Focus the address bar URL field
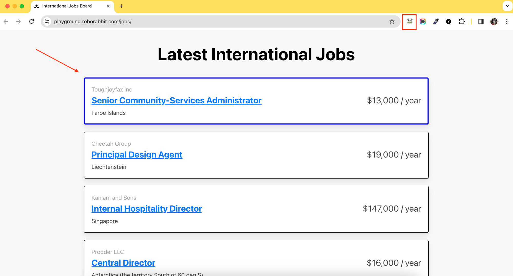This screenshot has height=276, width=513. [205, 22]
